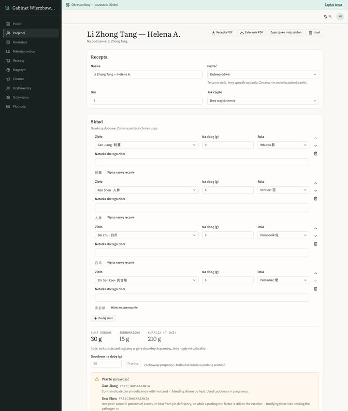Click Docelowo na dobę input
This screenshot has height=411, width=348.
click(x=106, y=364)
